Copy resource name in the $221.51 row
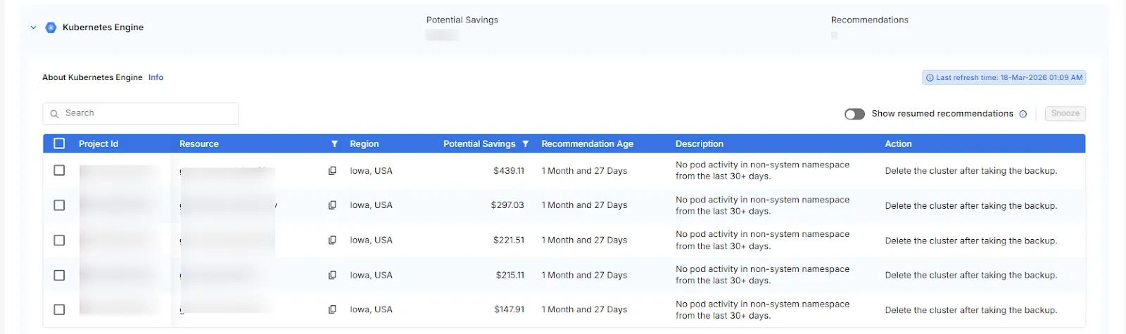Image resolution: width=1126 pixels, height=334 pixels. pyautogui.click(x=332, y=240)
